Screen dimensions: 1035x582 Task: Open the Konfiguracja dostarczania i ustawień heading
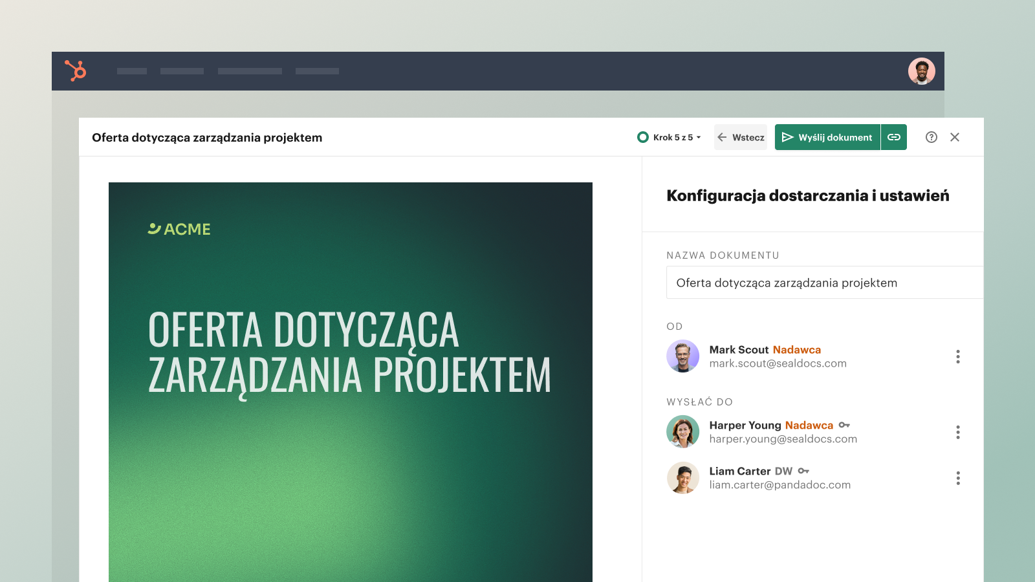point(807,196)
